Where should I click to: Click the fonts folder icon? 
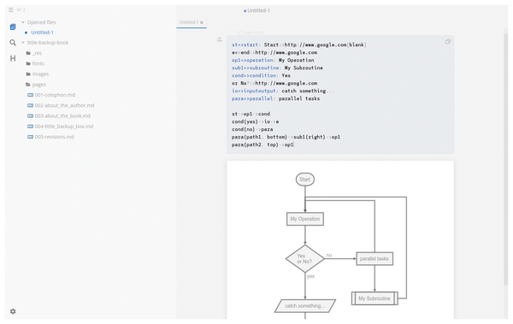[28, 63]
